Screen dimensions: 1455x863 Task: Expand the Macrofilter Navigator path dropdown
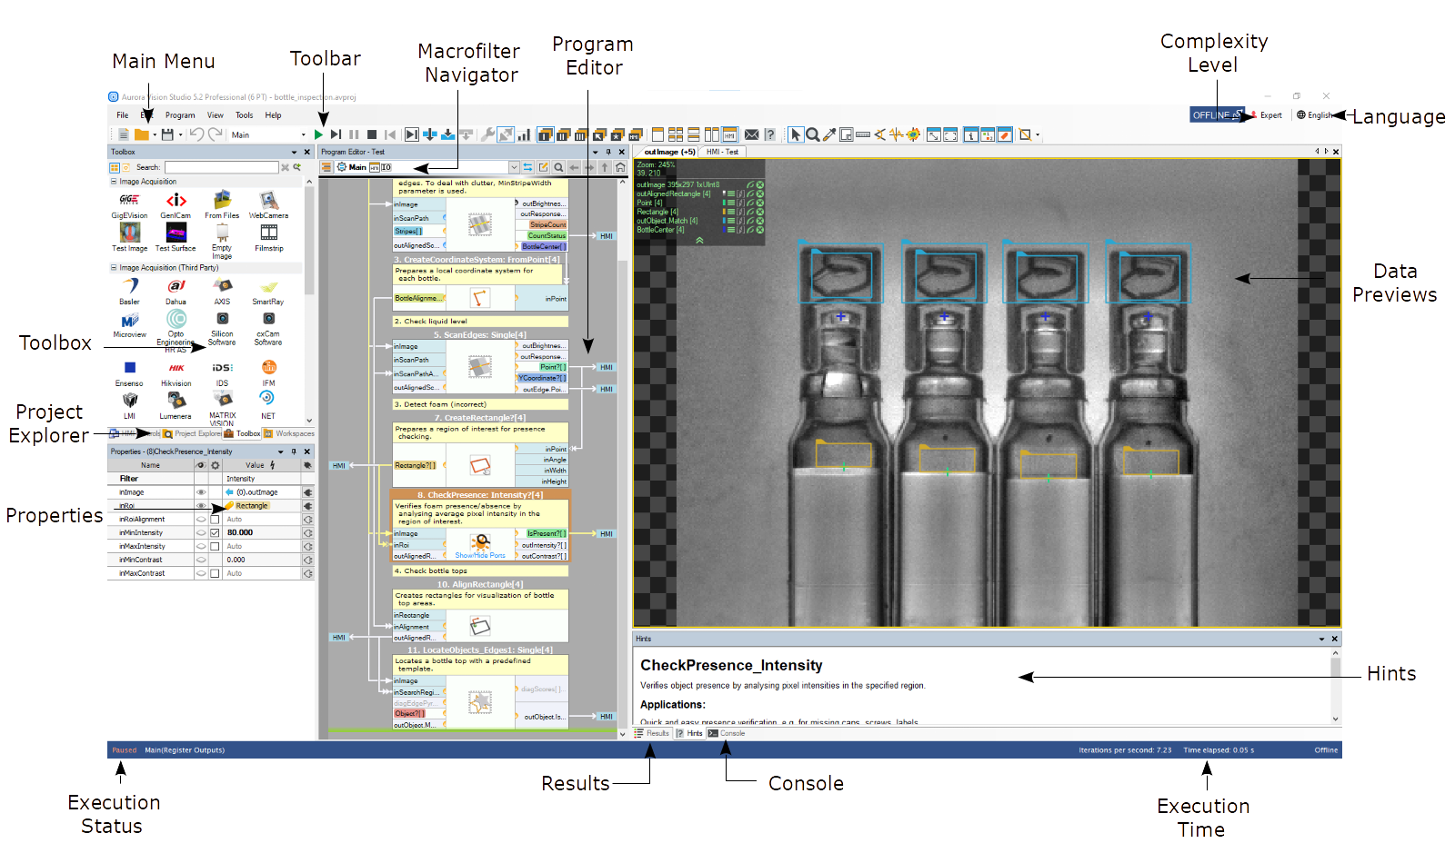tap(514, 167)
